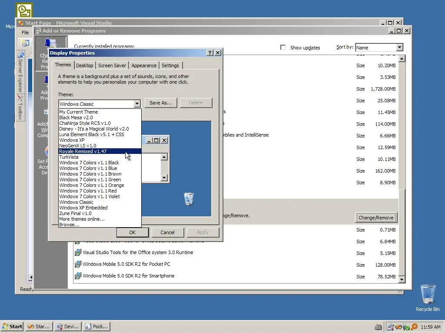Click Cancel in Display Properties
445x333 pixels.
click(x=167, y=232)
